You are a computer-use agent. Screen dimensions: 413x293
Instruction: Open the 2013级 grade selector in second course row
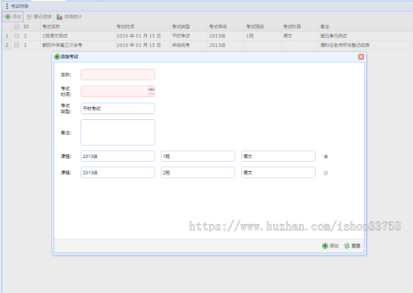117,172
